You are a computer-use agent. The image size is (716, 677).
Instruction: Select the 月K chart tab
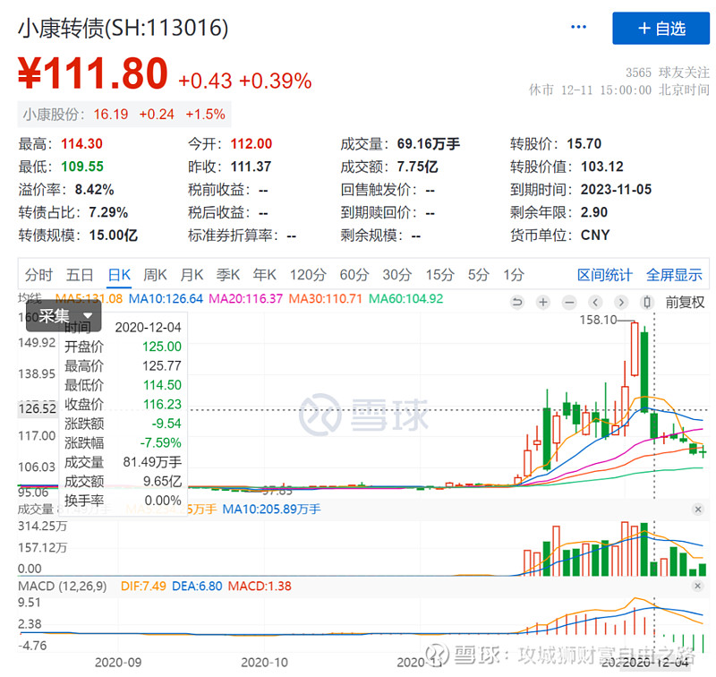192,275
